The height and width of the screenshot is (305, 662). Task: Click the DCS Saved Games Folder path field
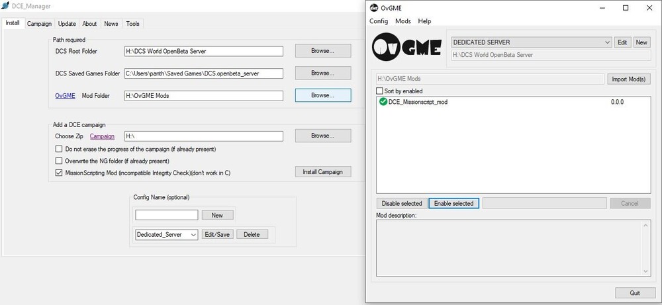coord(204,73)
